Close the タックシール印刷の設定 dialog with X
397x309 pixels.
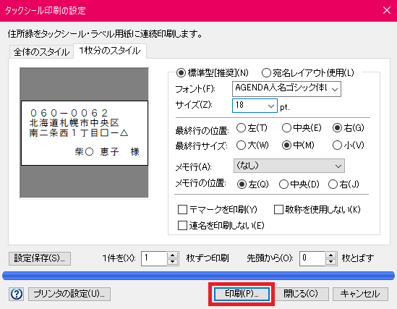click(387, 10)
